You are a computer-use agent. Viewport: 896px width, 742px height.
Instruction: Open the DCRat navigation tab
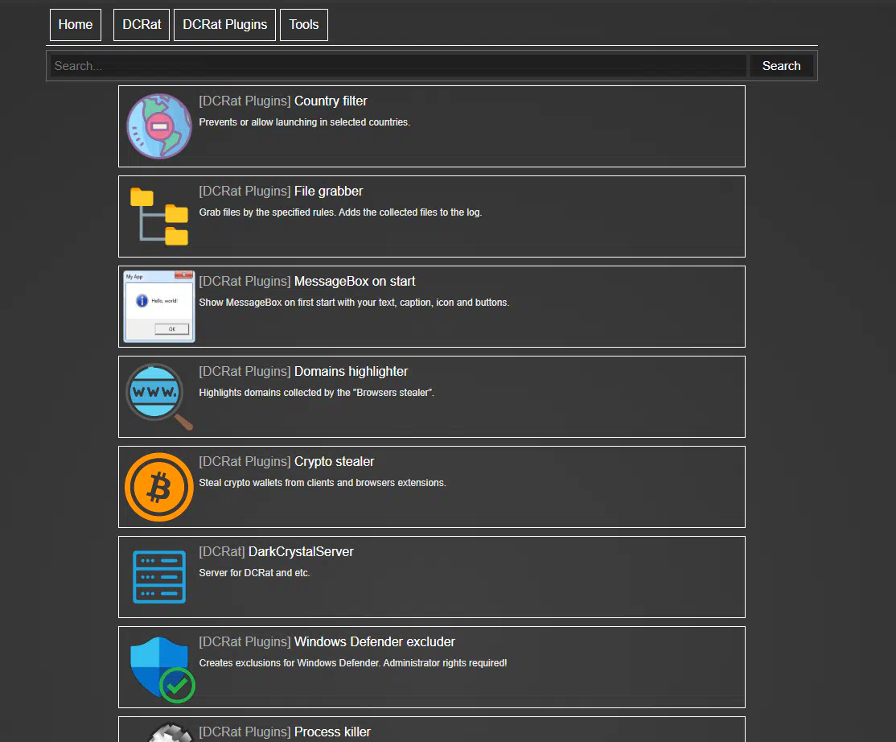coord(142,25)
